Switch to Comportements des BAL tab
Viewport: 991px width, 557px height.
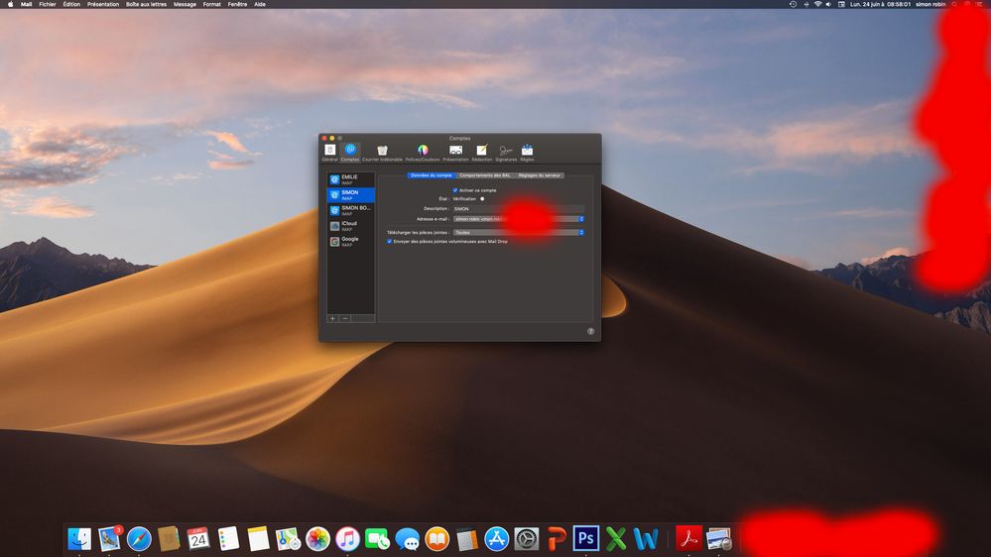pos(485,175)
